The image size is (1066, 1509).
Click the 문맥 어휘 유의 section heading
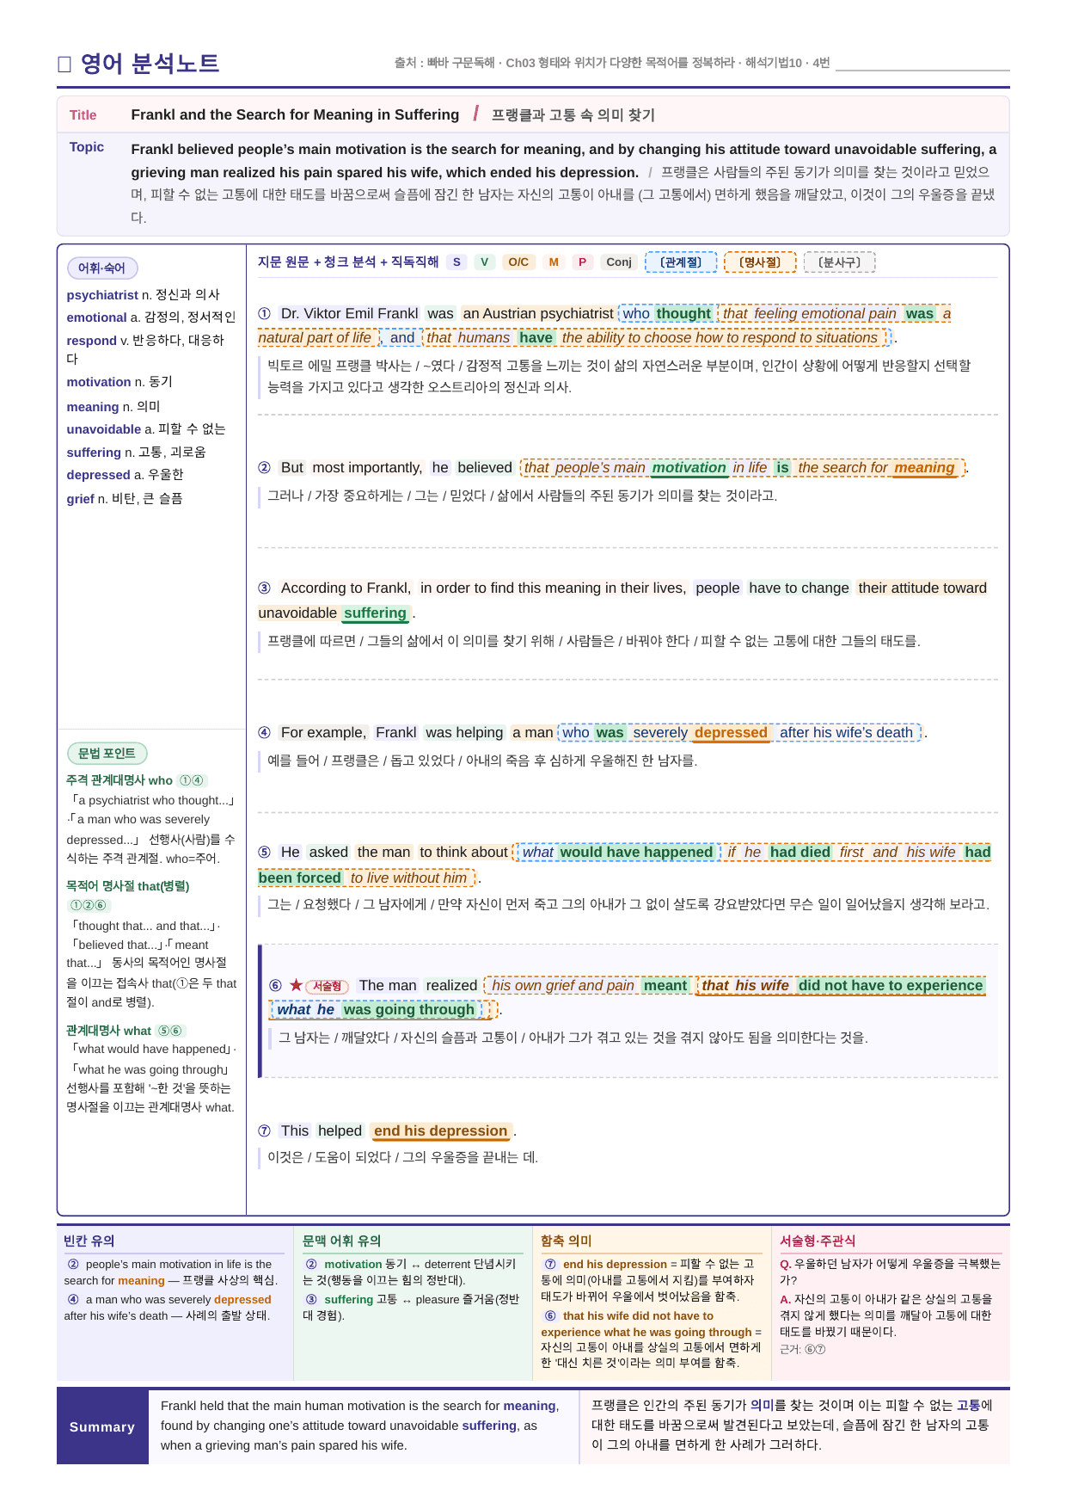coord(341,1241)
